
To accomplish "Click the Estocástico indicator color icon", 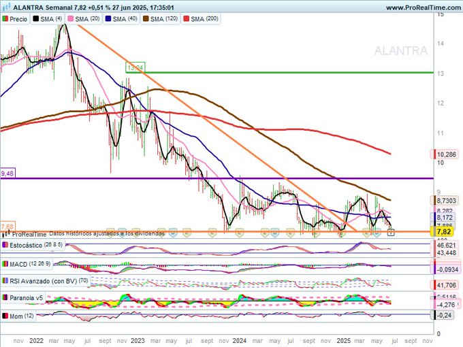I will pos(5,245).
